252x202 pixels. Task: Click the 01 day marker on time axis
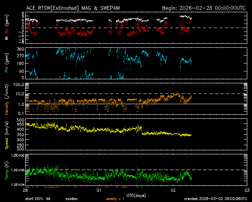100,190
